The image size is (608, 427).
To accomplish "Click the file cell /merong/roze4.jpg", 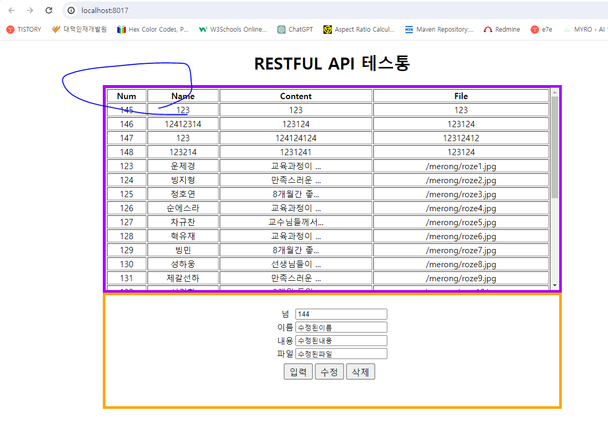I will point(461,208).
